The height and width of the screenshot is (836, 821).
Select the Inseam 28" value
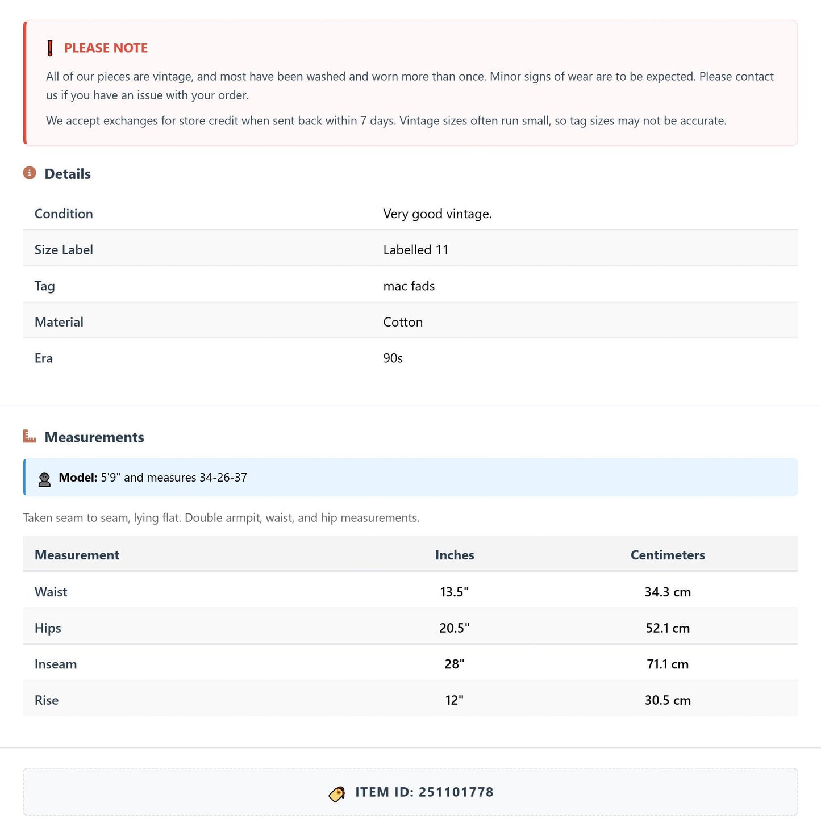click(455, 664)
